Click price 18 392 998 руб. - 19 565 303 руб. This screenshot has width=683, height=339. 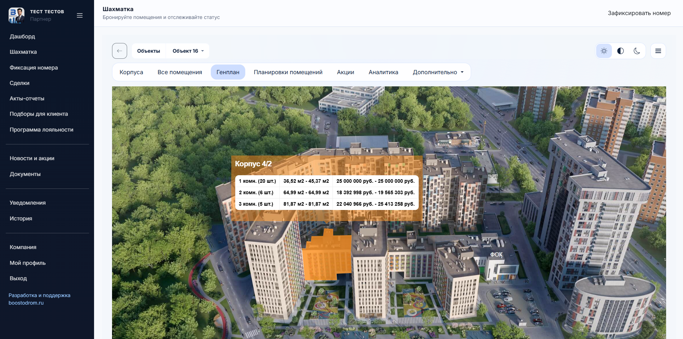[x=375, y=192]
